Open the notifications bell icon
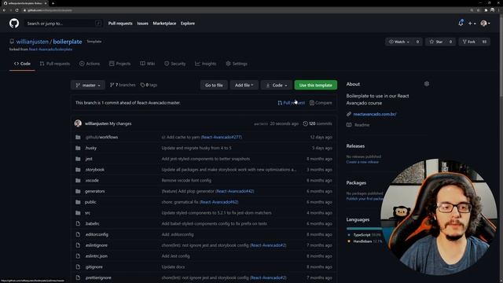This screenshot has width=503, height=283. (x=461, y=23)
